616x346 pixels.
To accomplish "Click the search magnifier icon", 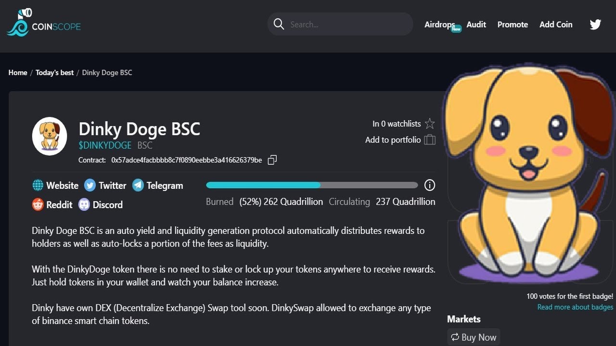I will pyautogui.click(x=279, y=24).
